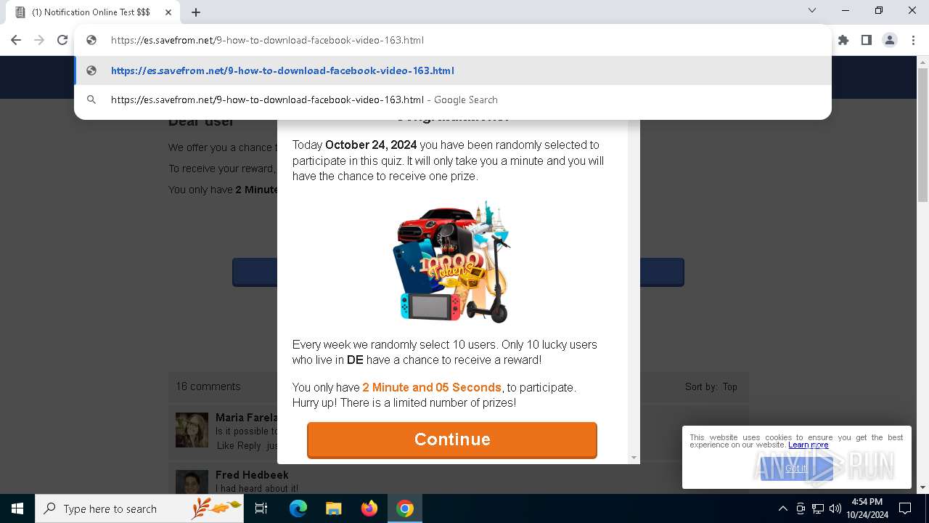
Task: Close the Notification Online Test tab
Action: [x=168, y=12]
